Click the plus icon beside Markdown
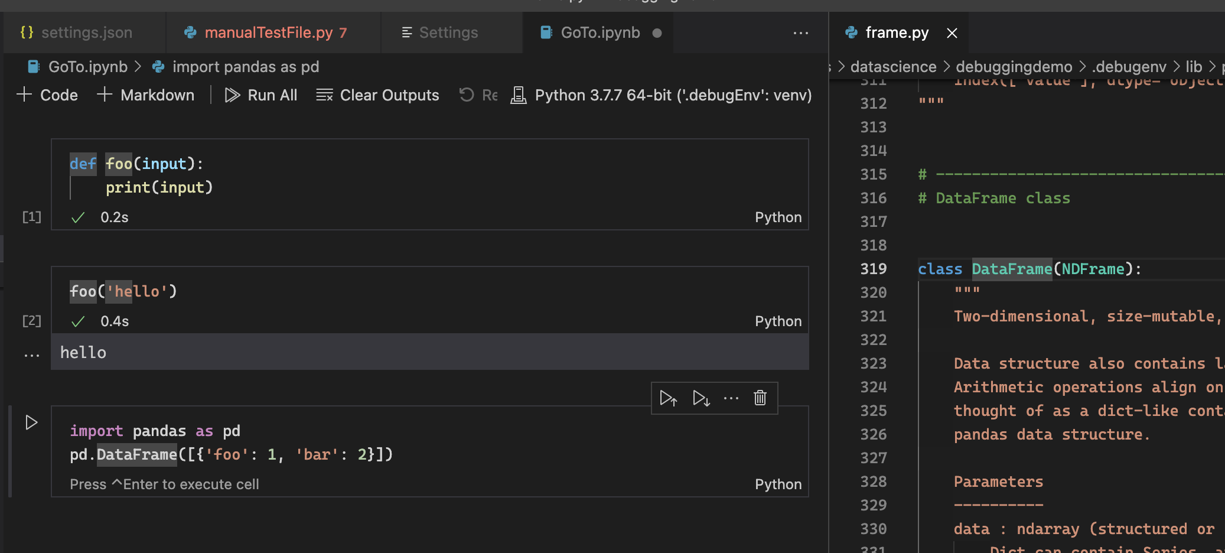The width and height of the screenshot is (1225, 553). [x=105, y=95]
